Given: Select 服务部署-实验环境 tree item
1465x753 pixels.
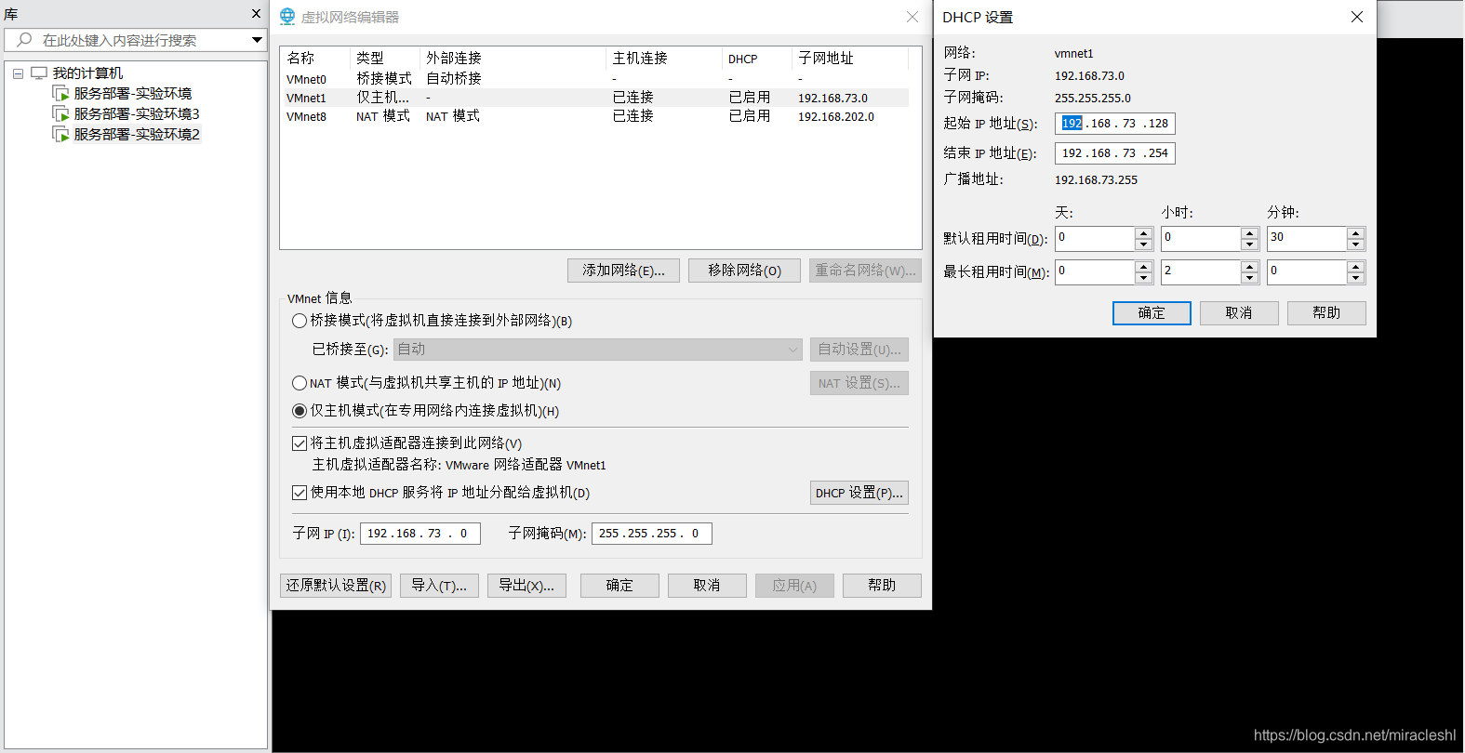Looking at the screenshot, I should [133, 93].
